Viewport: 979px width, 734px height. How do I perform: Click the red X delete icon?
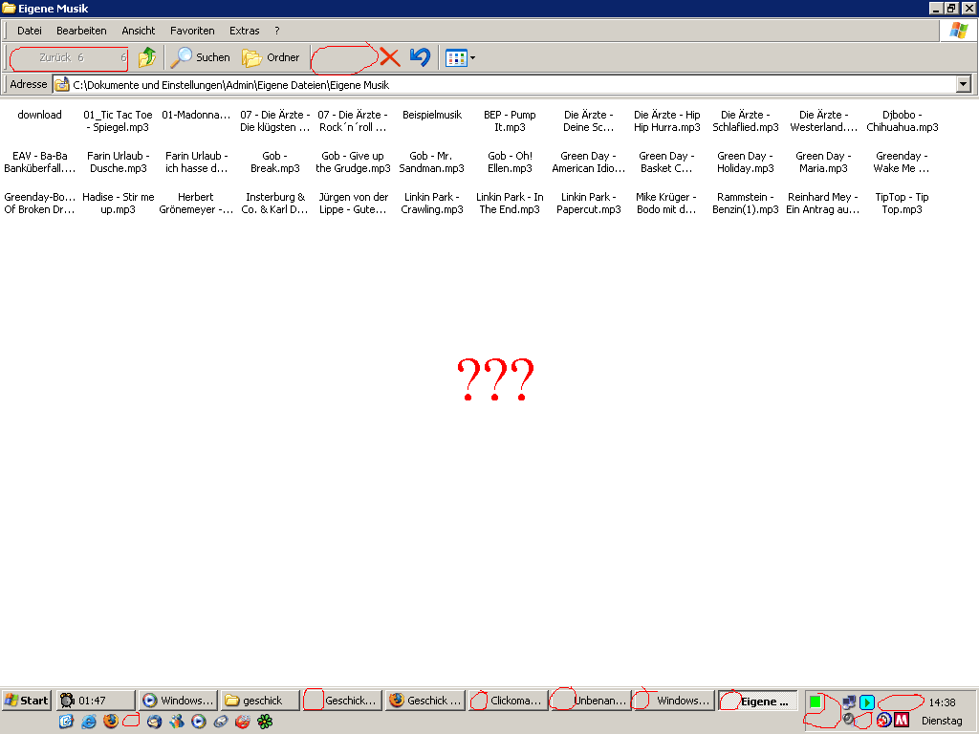pyautogui.click(x=390, y=57)
